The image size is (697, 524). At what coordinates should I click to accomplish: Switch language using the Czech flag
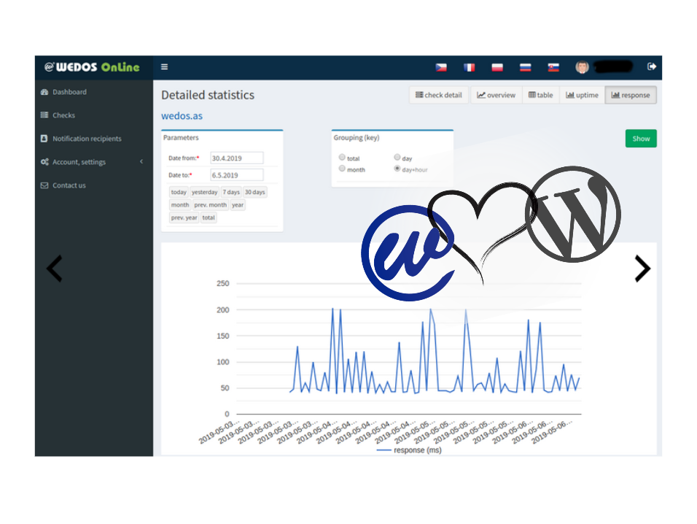(x=441, y=67)
